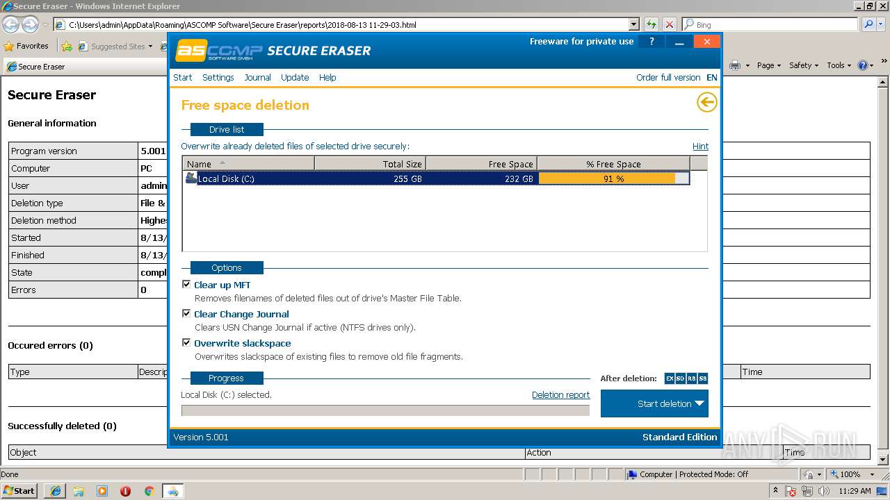Click the 91 % free space bar
The width and height of the screenshot is (890, 500).
pyautogui.click(x=614, y=178)
